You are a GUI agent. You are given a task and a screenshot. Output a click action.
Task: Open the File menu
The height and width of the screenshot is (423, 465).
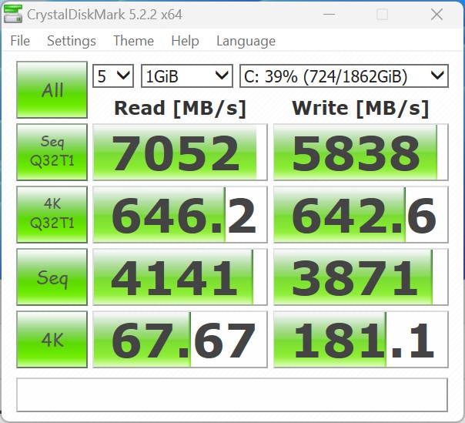[x=20, y=41]
